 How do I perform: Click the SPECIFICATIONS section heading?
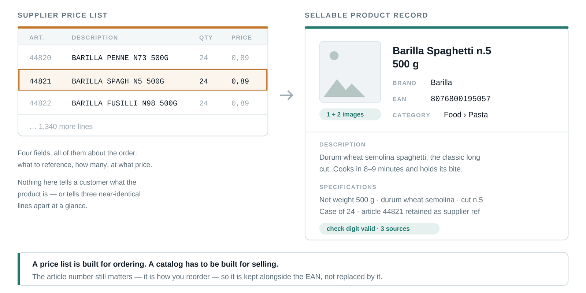pyautogui.click(x=348, y=187)
